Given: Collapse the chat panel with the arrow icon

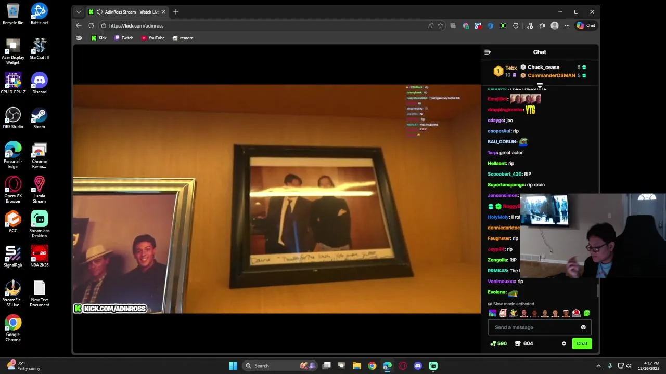Looking at the screenshot, I should [488, 52].
